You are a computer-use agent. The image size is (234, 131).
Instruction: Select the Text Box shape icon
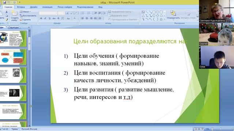click(x=143, y=12)
